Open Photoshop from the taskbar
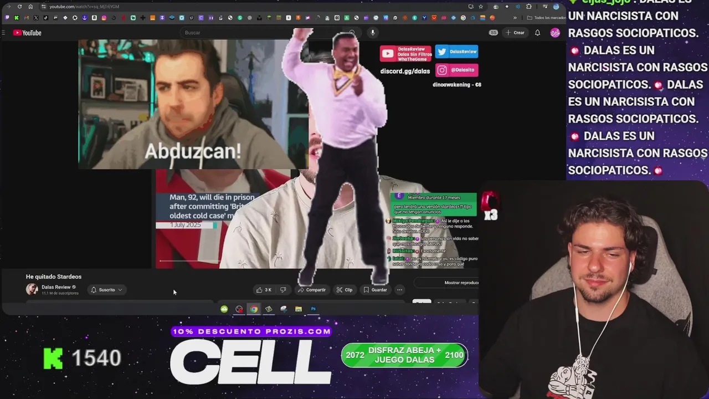 click(313, 309)
